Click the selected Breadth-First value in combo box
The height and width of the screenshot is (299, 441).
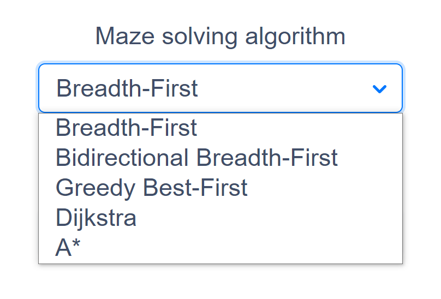click(127, 88)
